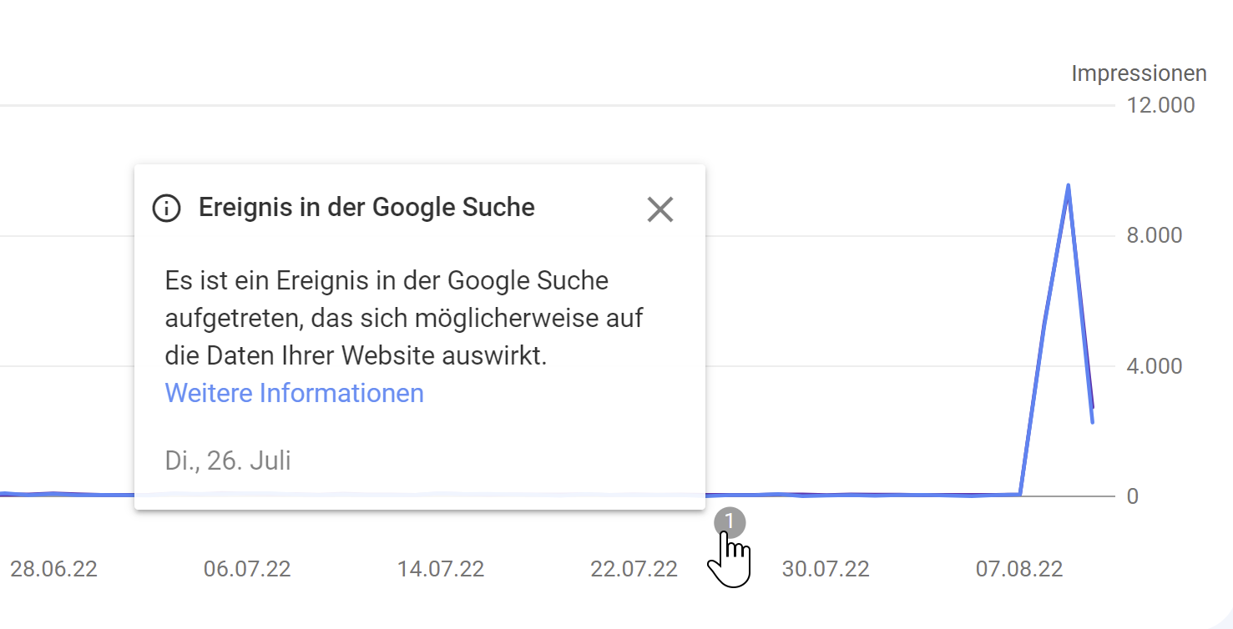This screenshot has width=1233, height=629.
Task: Click the info icon in the event tooltip
Action: coord(166,209)
